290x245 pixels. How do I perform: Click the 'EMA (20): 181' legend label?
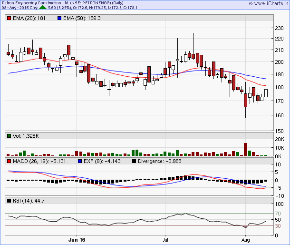[x=29, y=18]
